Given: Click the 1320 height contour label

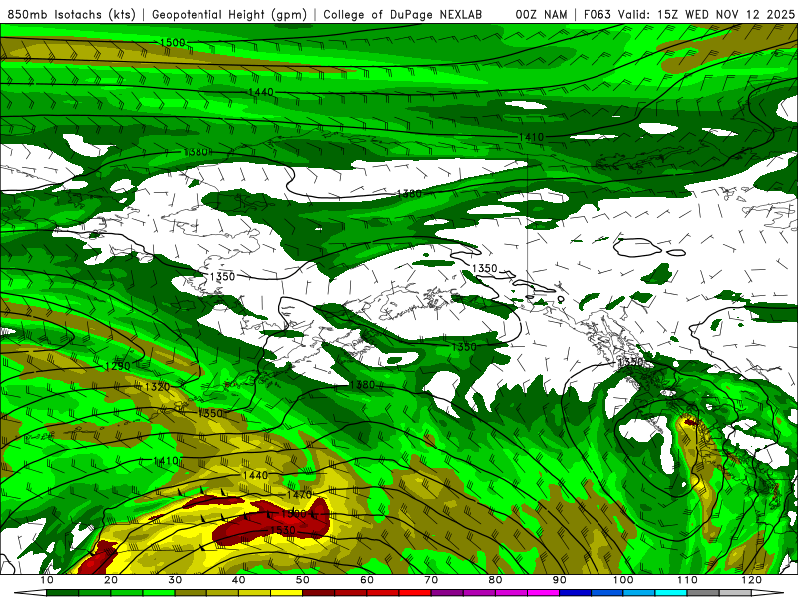Looking at the screenshot, I should [x=157, y=387].
